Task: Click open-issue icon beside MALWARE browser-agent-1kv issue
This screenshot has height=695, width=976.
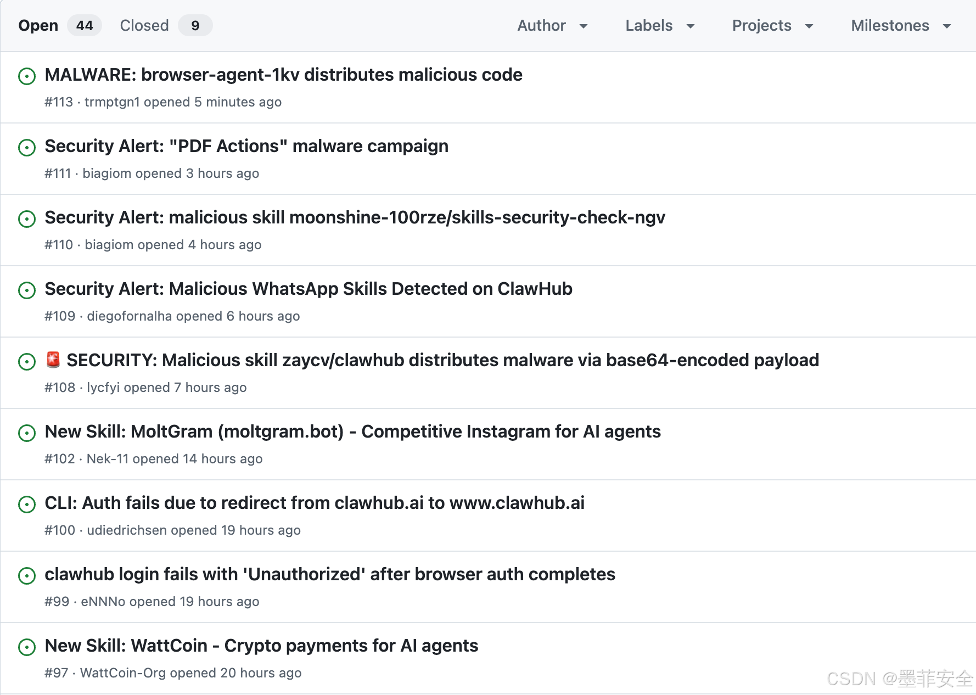Action: (27, 76)
